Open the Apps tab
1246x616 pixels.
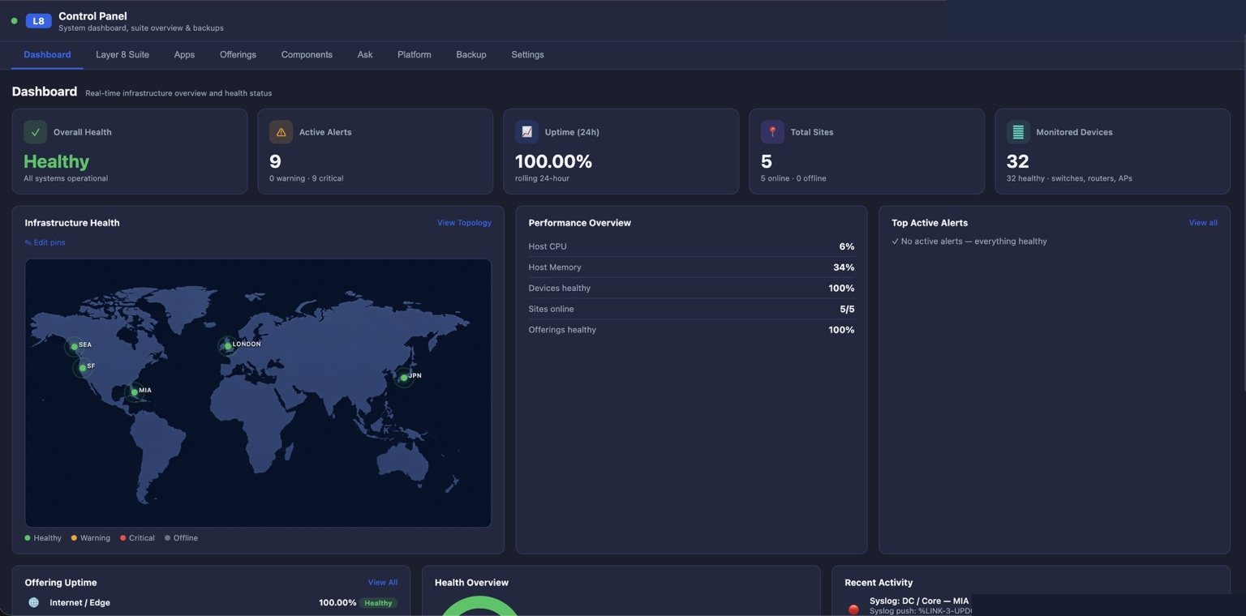(184, 54)
